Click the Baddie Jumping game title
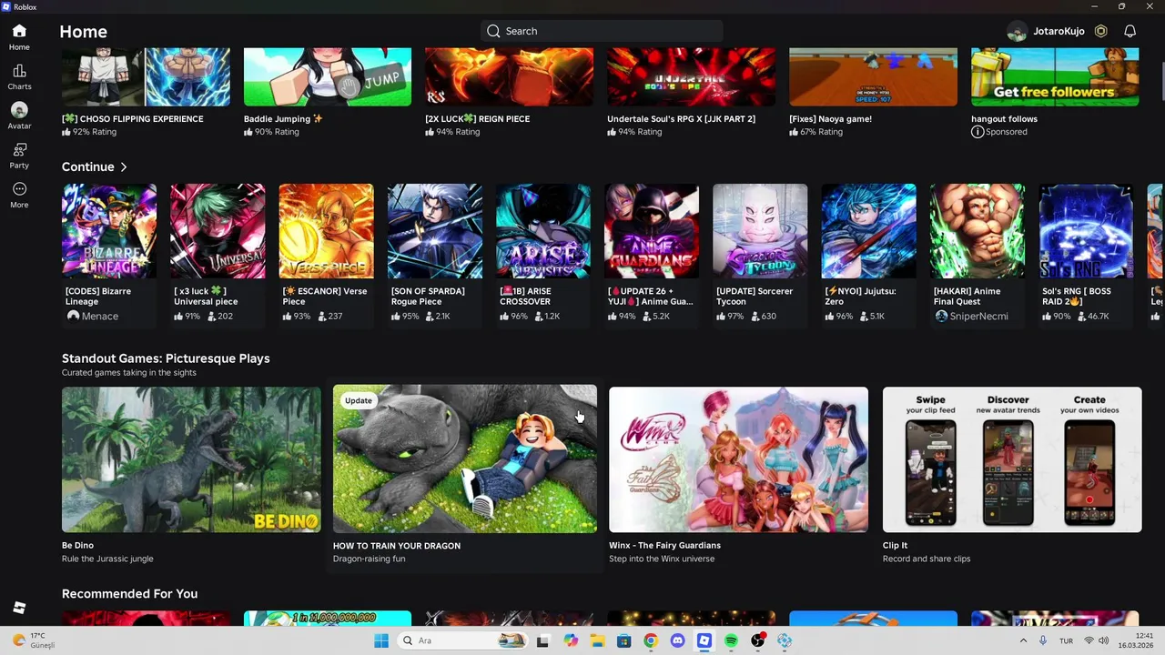 [283, 119]
